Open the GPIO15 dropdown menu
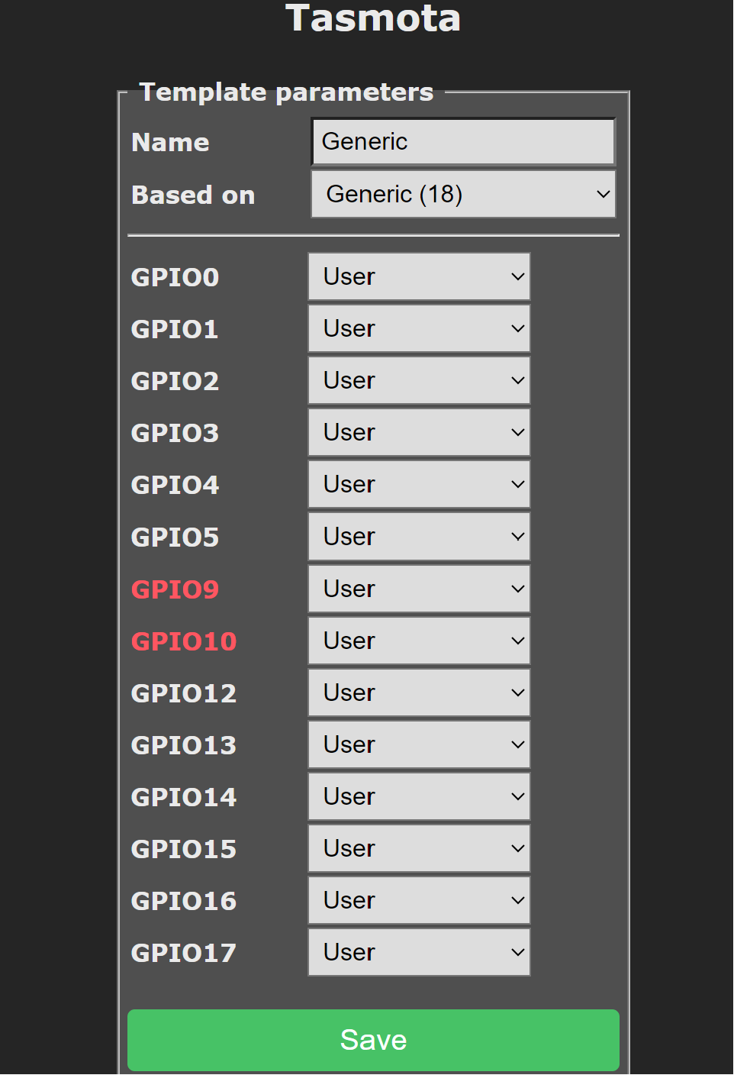734x1075 pixels. (419, 848)
